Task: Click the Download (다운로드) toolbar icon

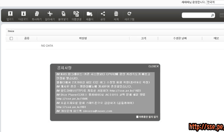Action: click(x=23, y=14)
